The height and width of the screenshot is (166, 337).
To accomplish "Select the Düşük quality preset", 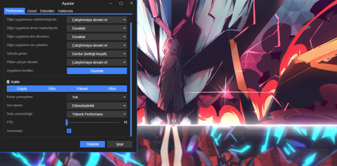I will (x=22, y=89).
